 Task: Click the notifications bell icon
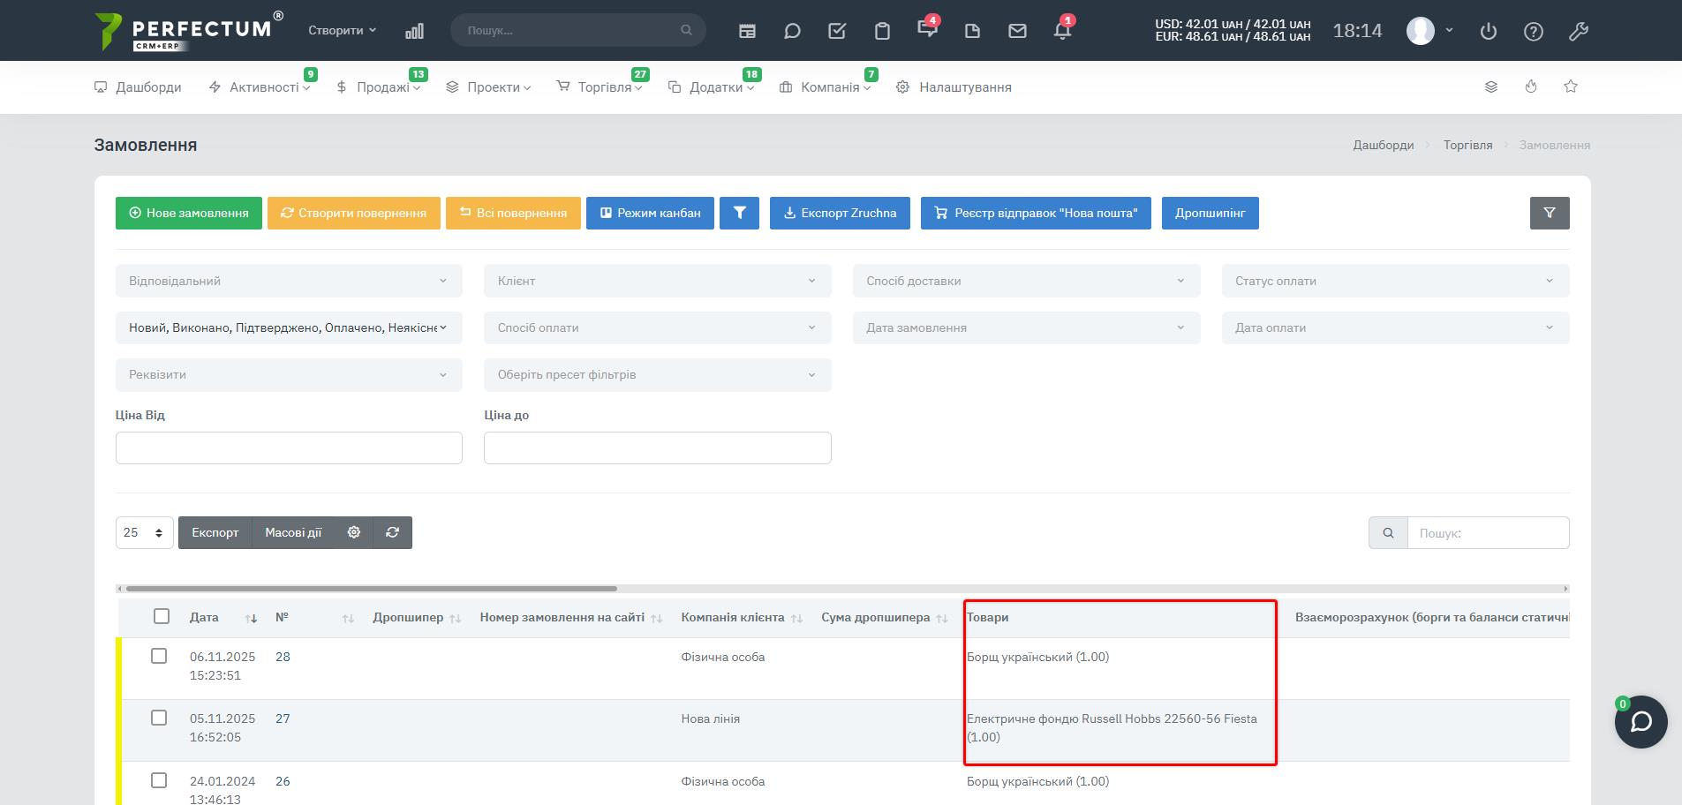point(1062,31)
